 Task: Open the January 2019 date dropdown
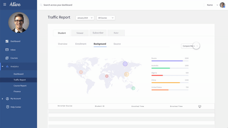coord(85,18)
